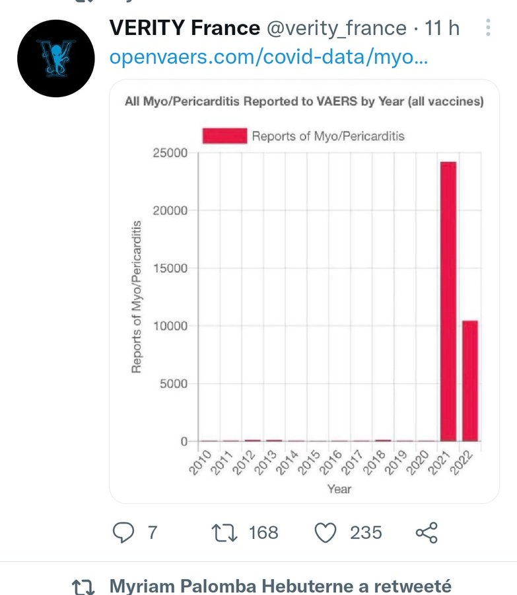Open the @verity_france handle

pos(337,28)
